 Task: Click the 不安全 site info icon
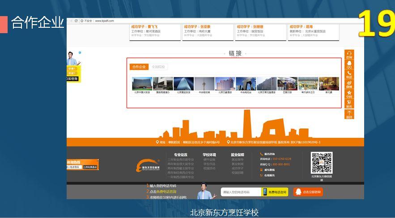coord(81,21)
